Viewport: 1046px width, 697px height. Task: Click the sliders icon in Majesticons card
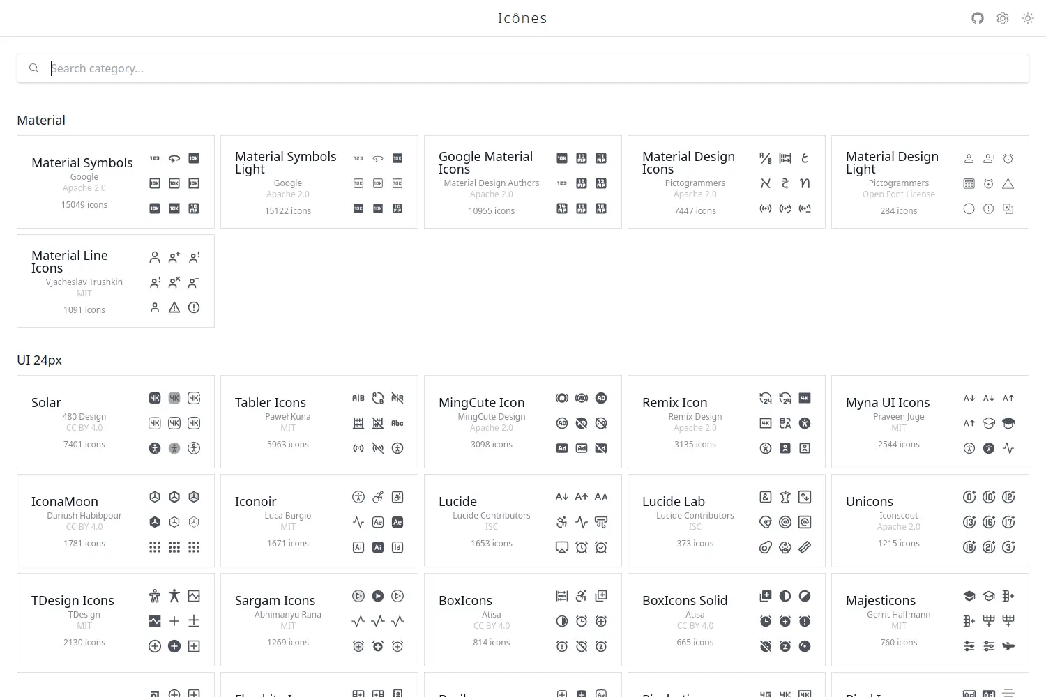[969, 646]
